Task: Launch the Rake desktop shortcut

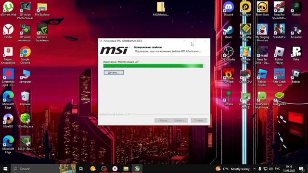Action: pyautogui.click(x=296, y=53)
